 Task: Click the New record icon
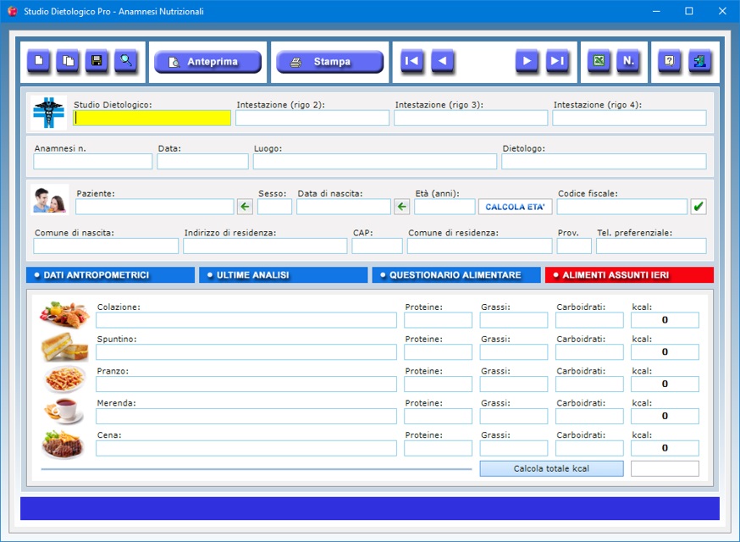pyautogui.click(x=39, y=61)
